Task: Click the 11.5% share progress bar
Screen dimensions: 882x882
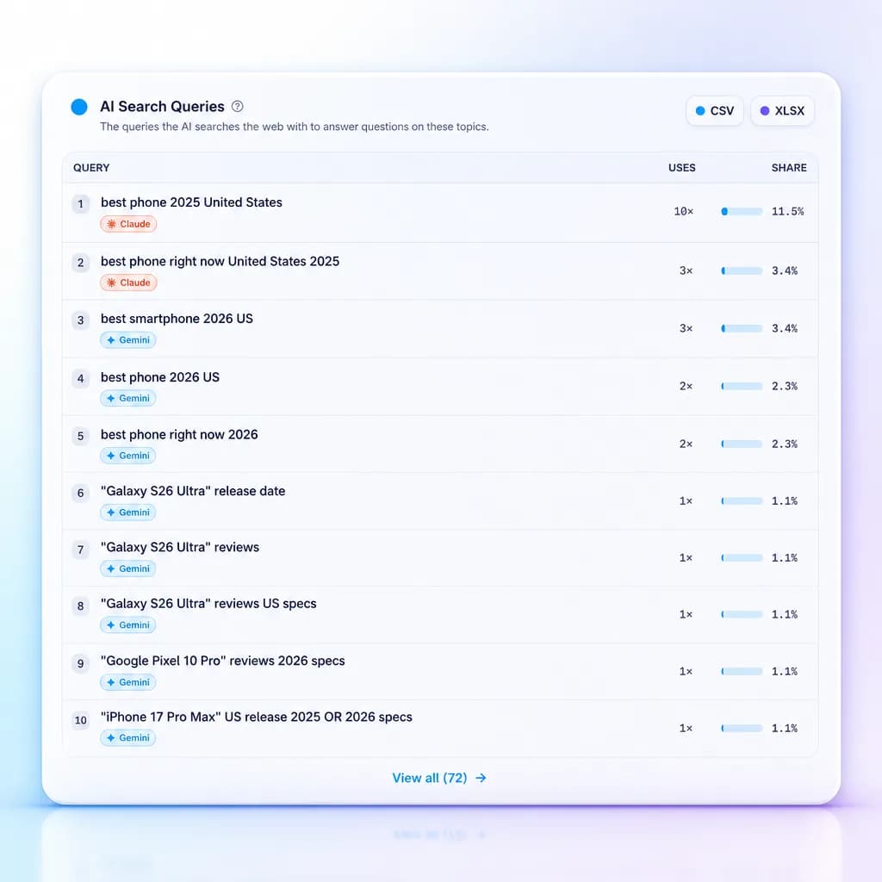Action: [x=742, y=212]
